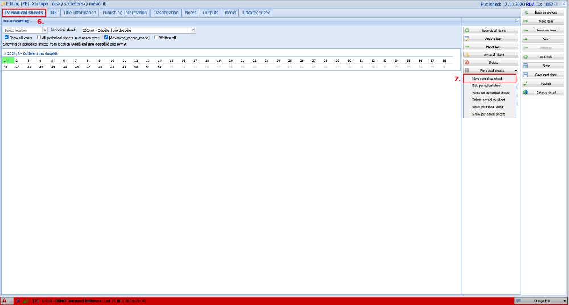
Task: Toggle the Advanced_record_mode checkbox
Action: (x=106, y=38)
